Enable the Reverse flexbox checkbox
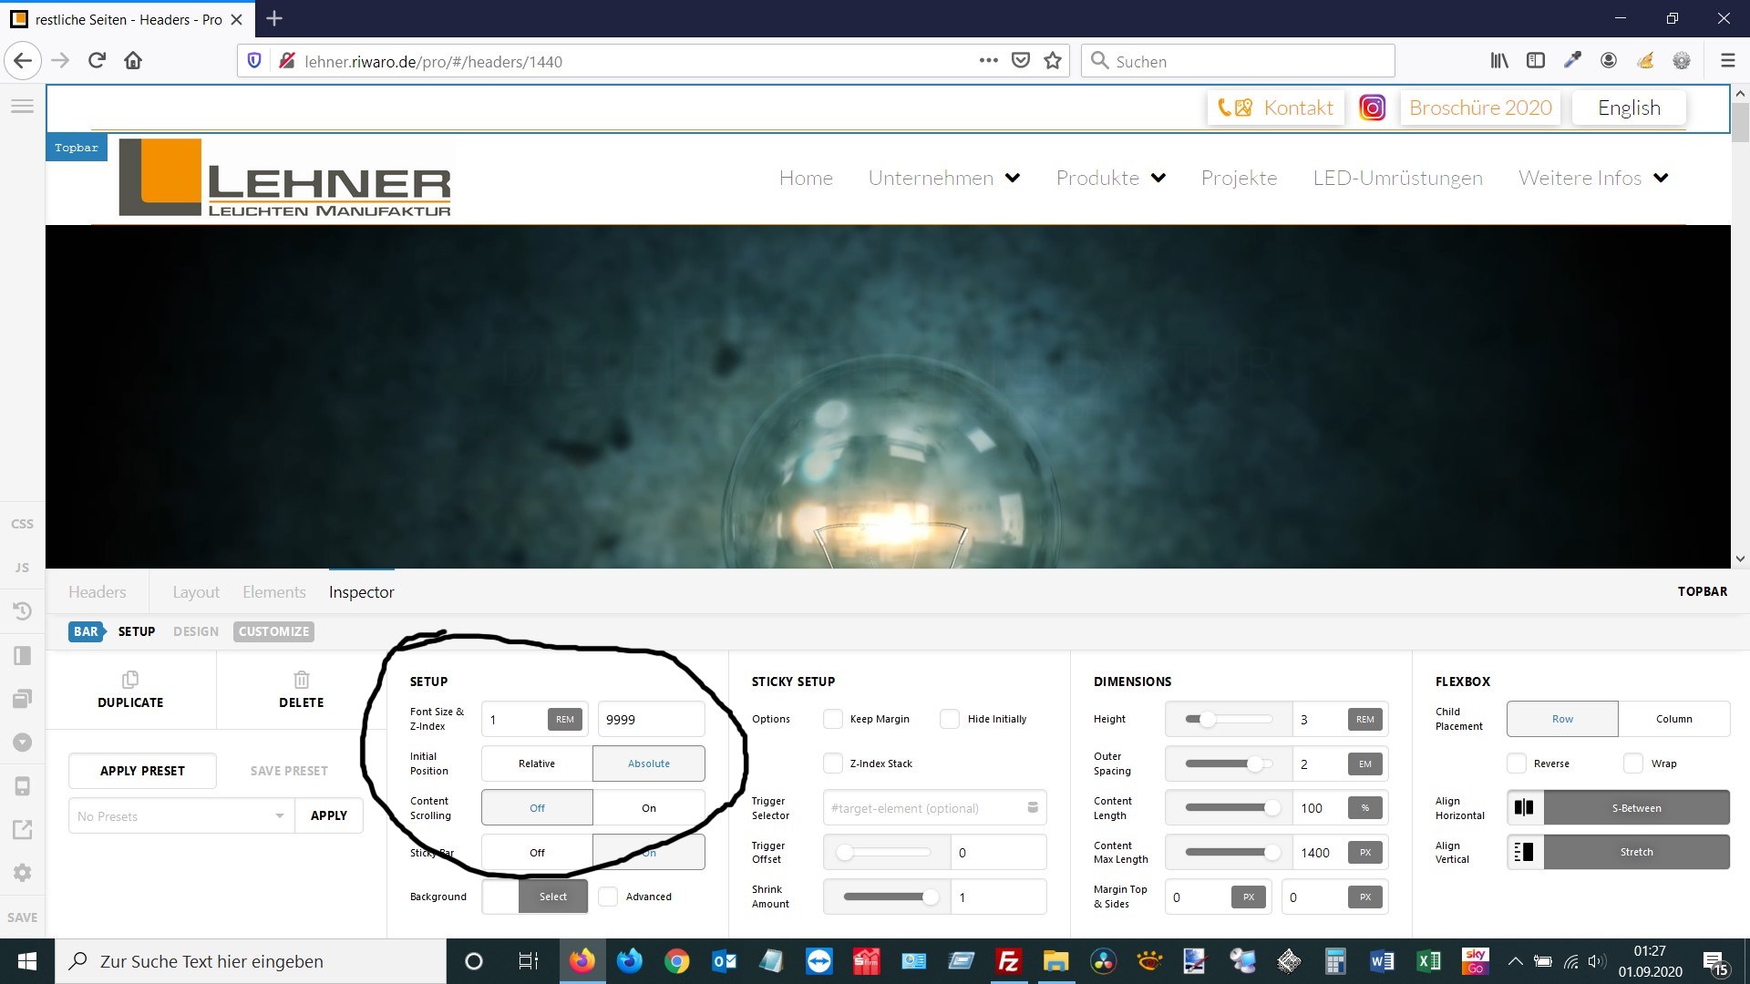 coord(1517,764)
